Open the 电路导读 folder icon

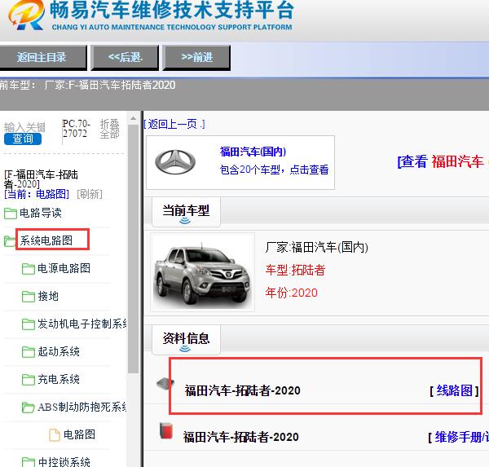click(x=11, y=214)
